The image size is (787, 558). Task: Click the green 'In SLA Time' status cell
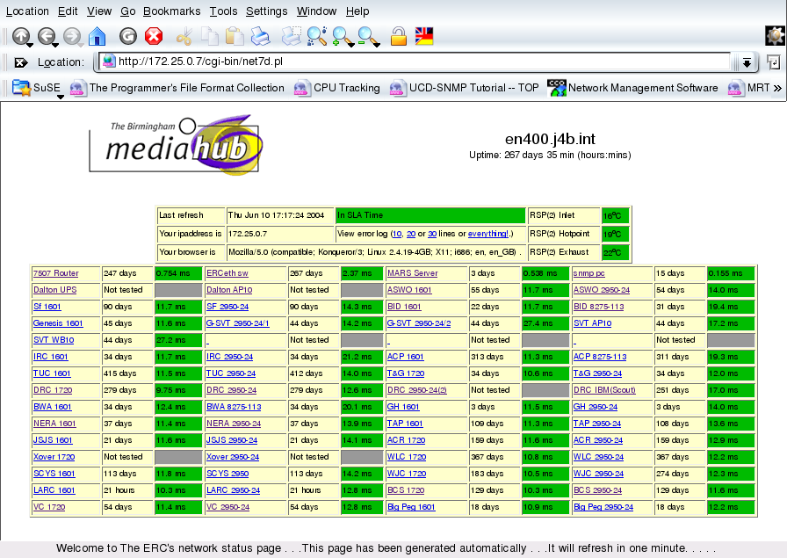430,215
